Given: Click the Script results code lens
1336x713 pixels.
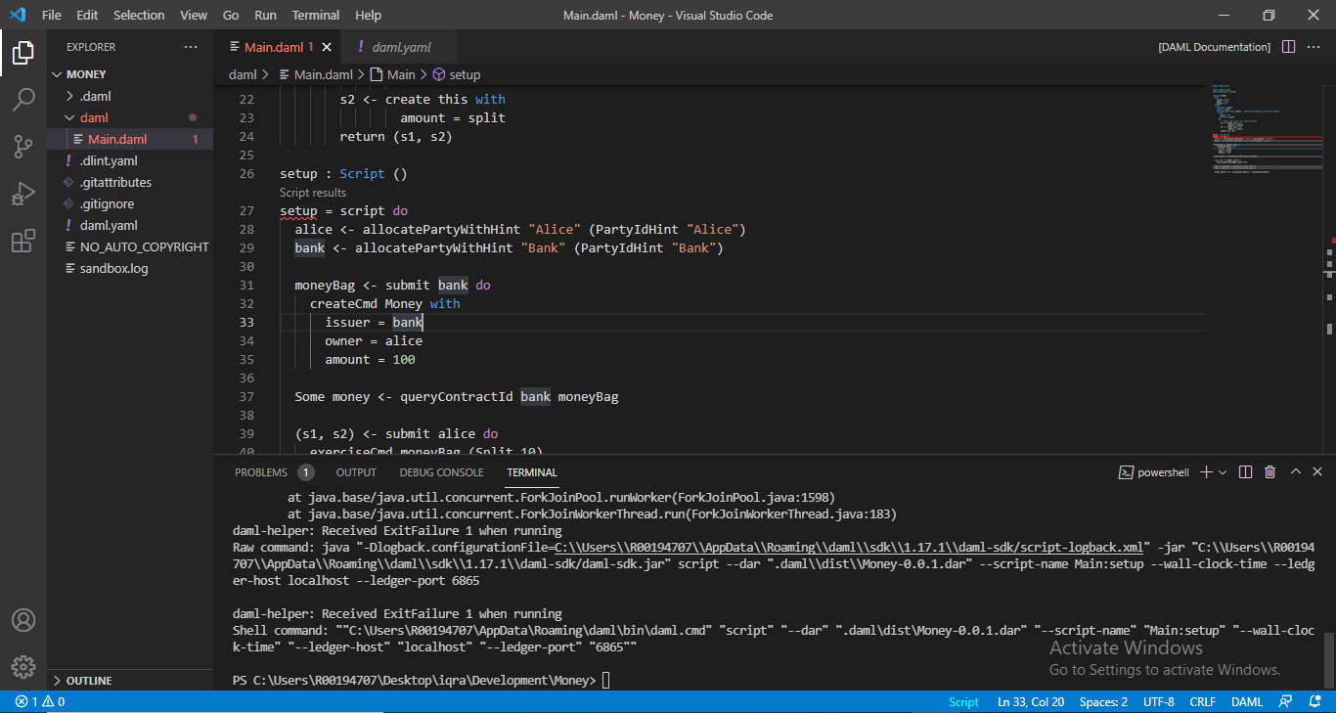Looking at the screenshot, I should [313, 193].
